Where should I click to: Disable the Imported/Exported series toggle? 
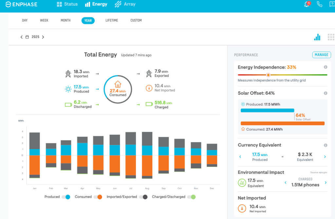143,197
